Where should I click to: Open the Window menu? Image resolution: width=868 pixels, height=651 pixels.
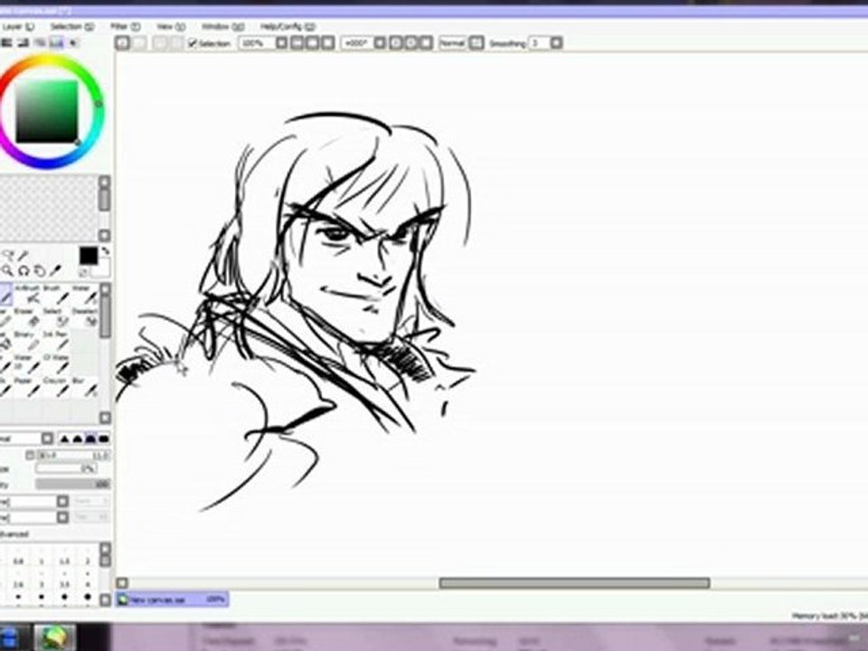coord(222,26)
